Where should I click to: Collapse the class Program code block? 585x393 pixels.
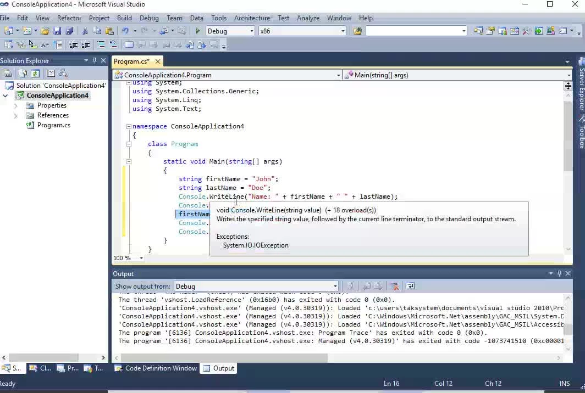coord(129,144)
